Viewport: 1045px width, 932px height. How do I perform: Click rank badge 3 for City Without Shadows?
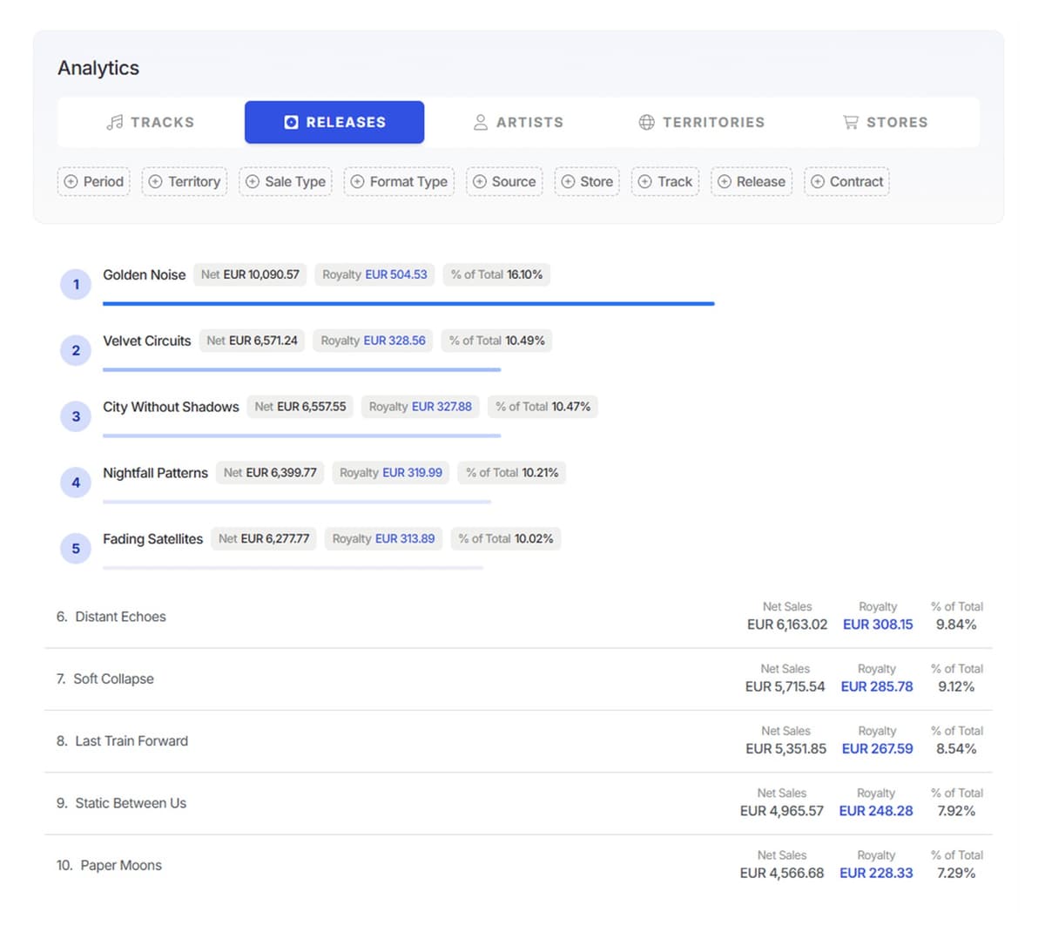click(76, 416)
